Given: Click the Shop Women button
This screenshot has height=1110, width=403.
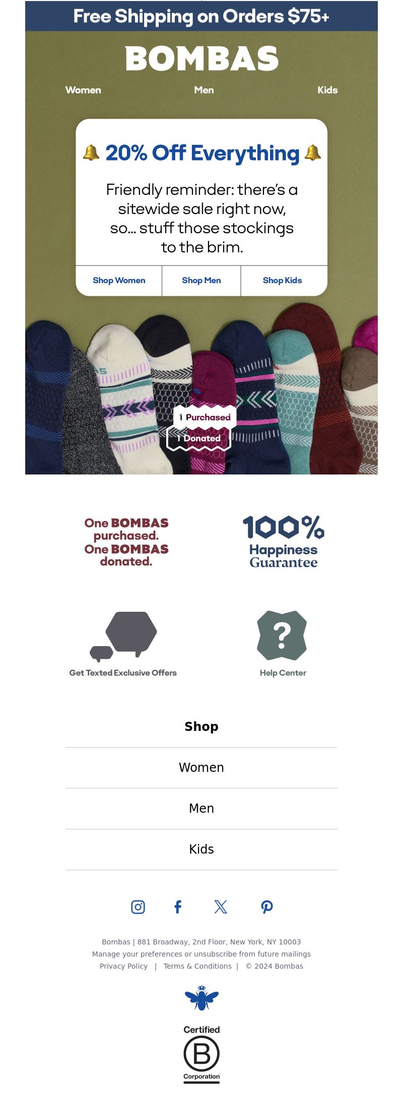Looking at the screenshot, I should (119, 281).
